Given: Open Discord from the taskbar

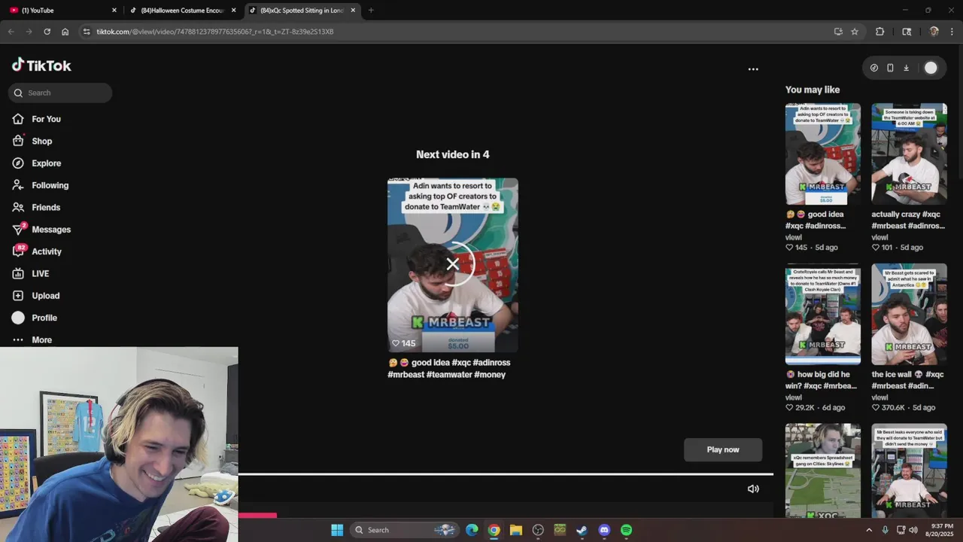Looking at the screenshot, I should click(x=604, y=530).
